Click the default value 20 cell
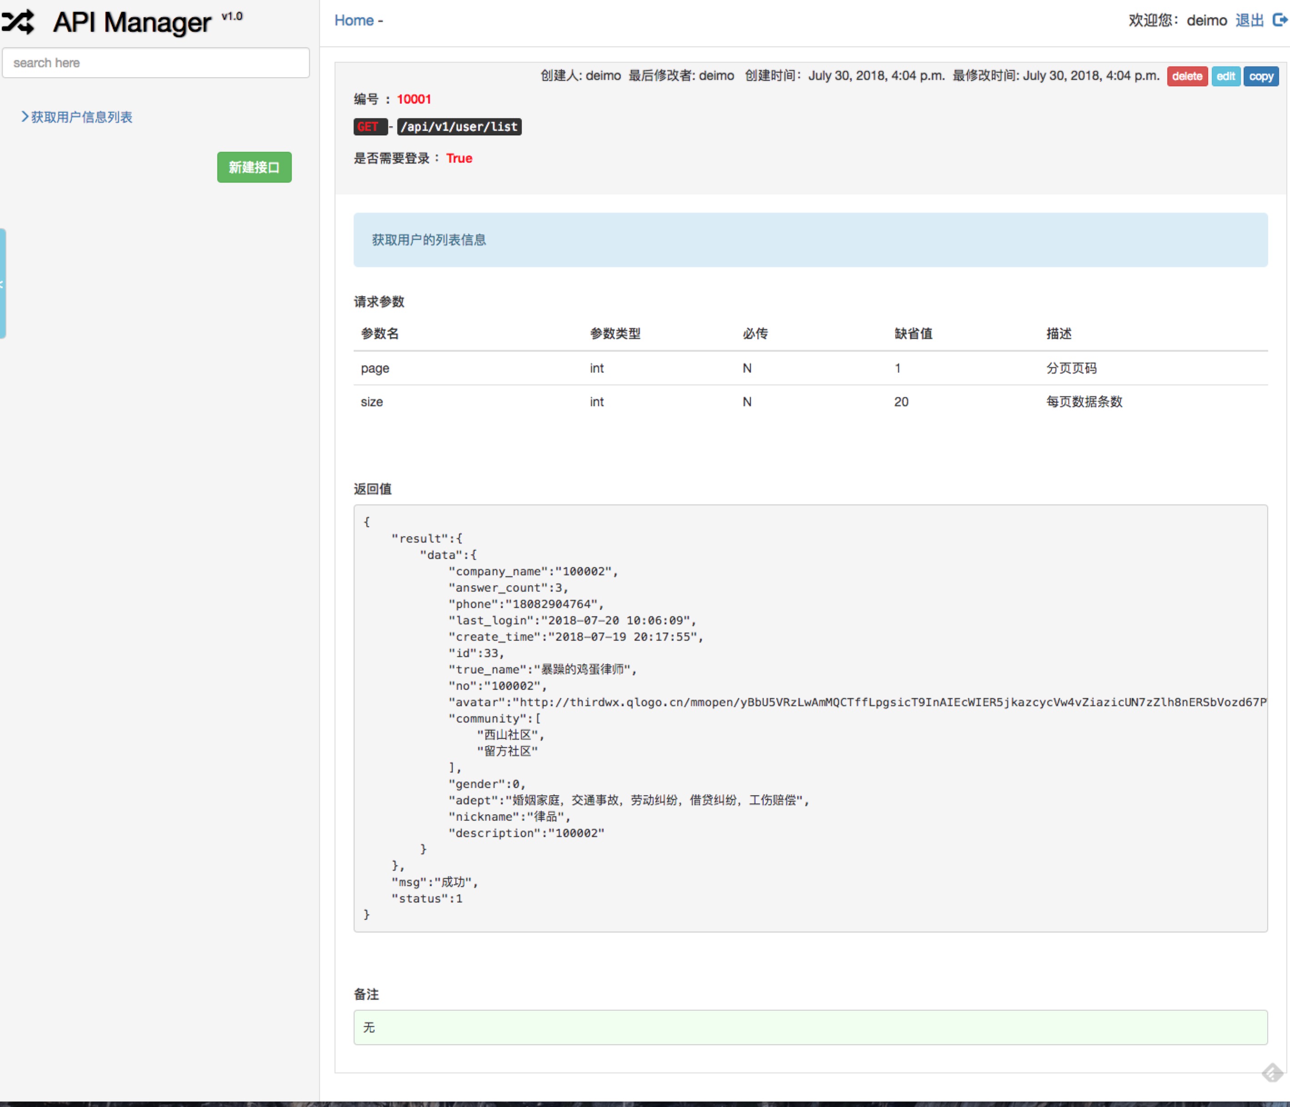This screenshot has height=1107, width=1290. (901, 402)
